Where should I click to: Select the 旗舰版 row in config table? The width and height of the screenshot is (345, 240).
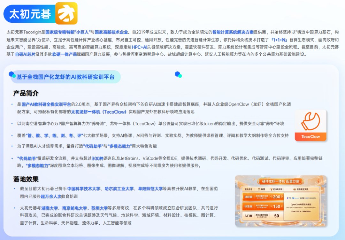(x=263, y=197)
